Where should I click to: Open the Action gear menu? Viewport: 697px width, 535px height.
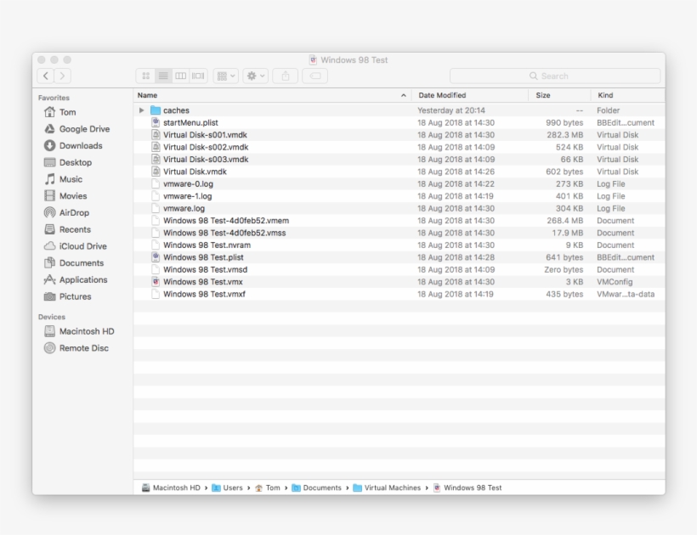click(x=255, y=76)
